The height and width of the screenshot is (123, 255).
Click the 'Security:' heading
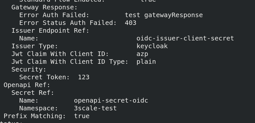click(x=29, y=70)
